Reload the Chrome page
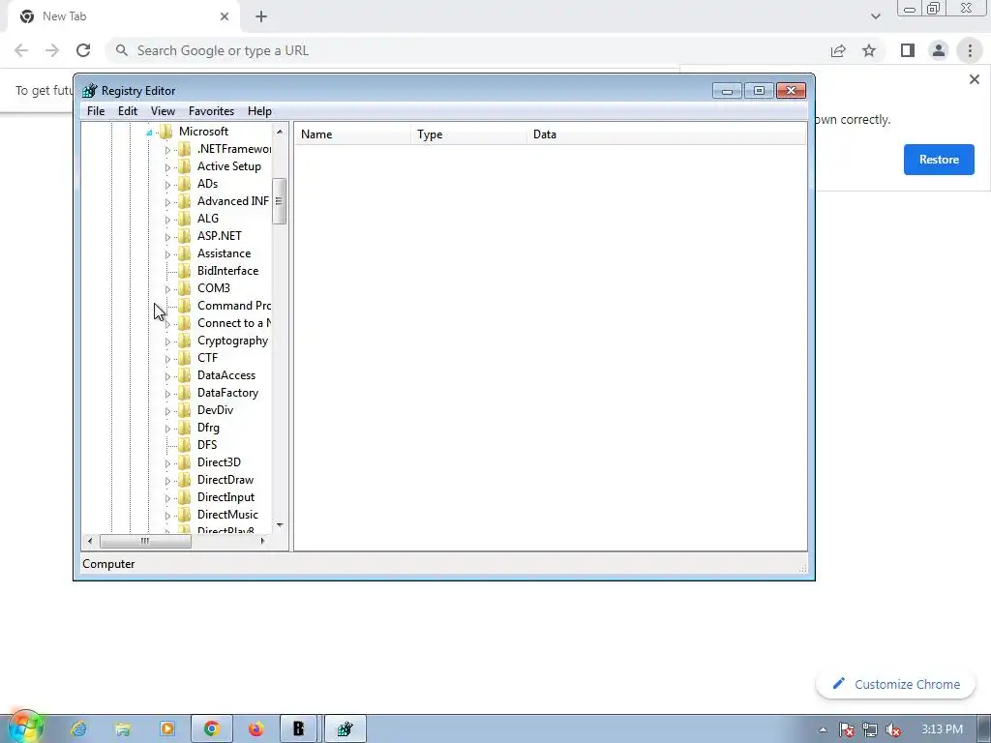 click(83, 50)
